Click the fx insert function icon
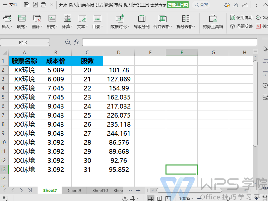 tap(76, 42)
